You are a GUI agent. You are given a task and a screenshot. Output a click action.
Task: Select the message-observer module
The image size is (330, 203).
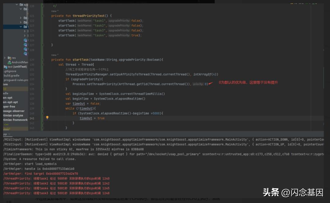click(14, 111)
